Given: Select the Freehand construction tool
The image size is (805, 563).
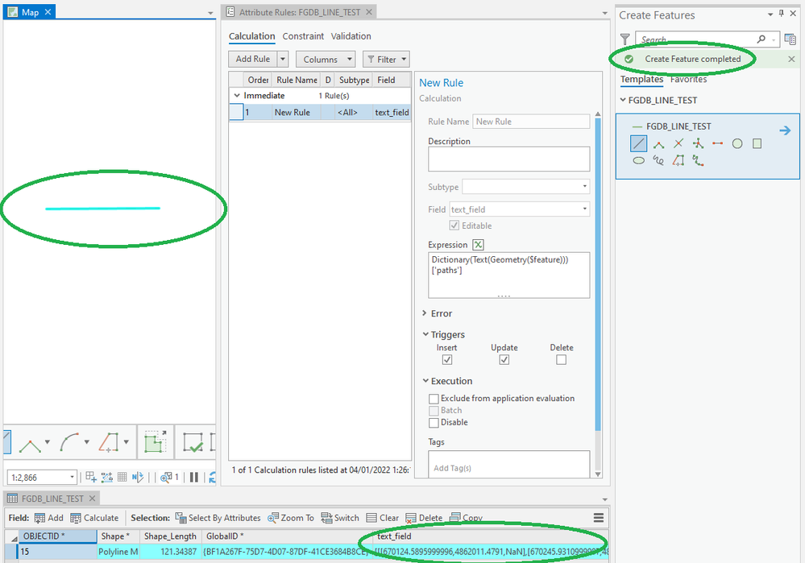Looking at the screenshot, I should pyautogui.click(x=658, y=160).
